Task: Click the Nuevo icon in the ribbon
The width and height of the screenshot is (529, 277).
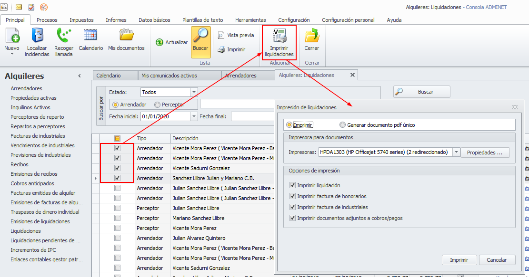Action: [x=12, y=37]
